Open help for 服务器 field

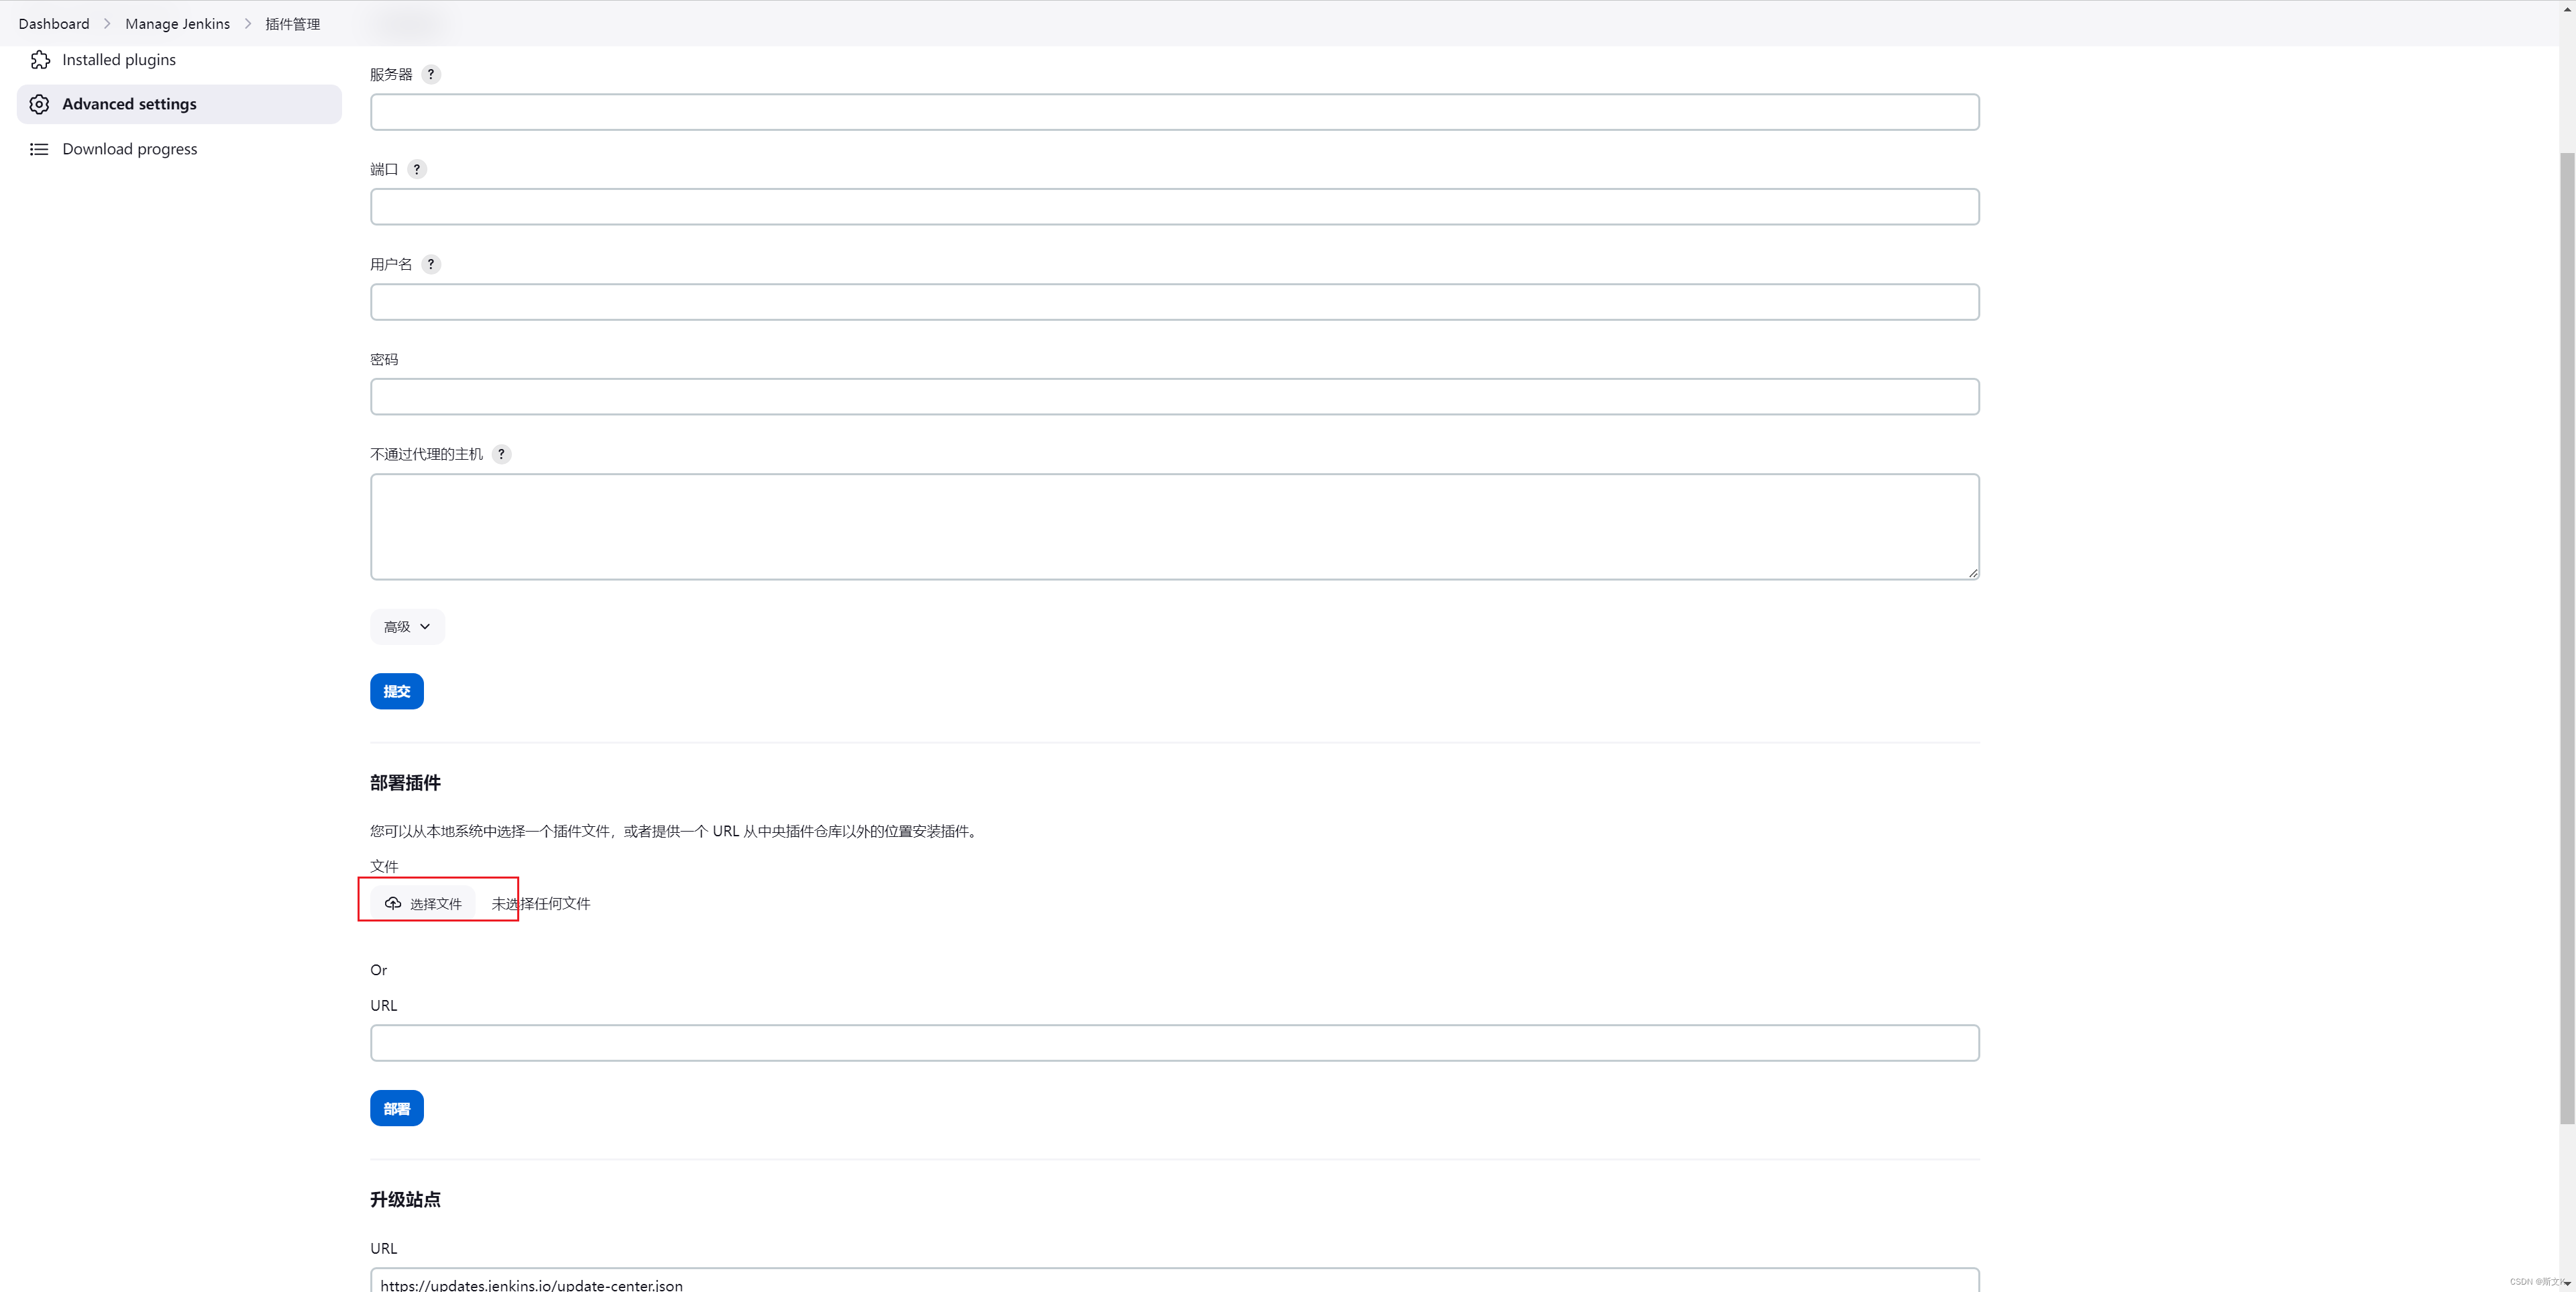(431, 74)
